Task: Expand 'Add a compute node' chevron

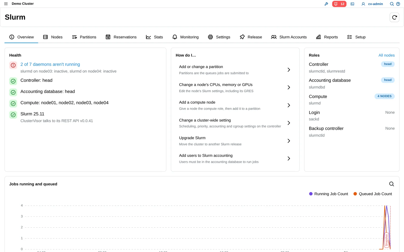Action: pyautogui.click(x=289, y=105)
